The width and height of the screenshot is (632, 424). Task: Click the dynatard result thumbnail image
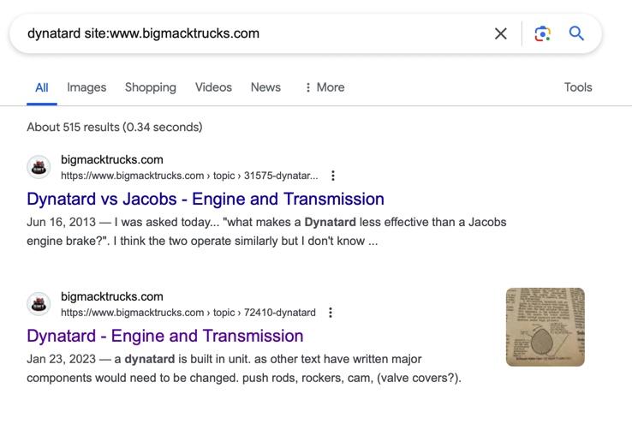click(x=545, y=327)
